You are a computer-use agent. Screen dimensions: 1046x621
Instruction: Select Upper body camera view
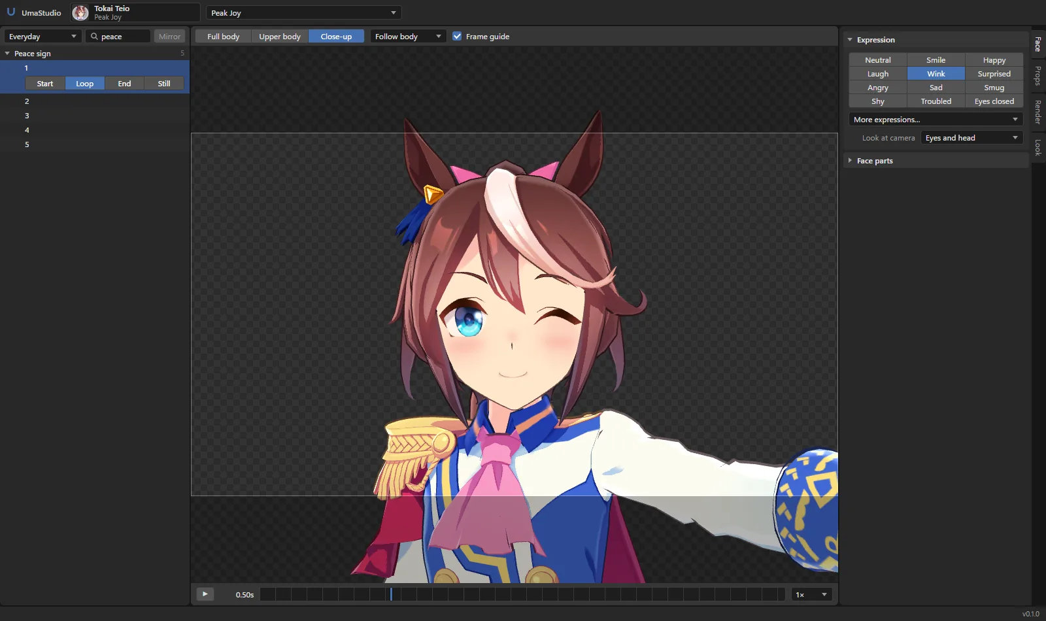[x=280, y=37]
